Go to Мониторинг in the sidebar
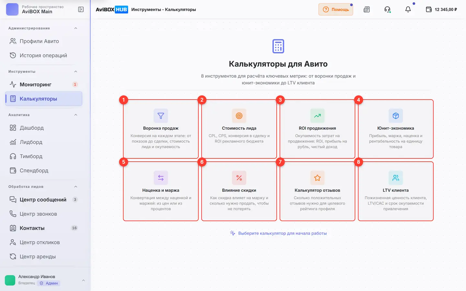Image resolution: width=466 pixels, height=291 pixels. coord(44,84)
